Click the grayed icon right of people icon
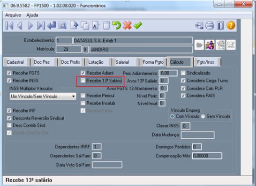Screen dimensions: 256x186 pyautogui.click(x=220, y=45)
